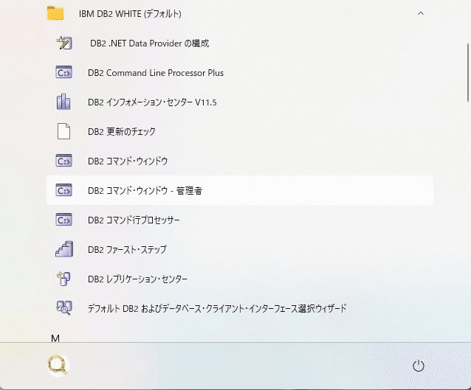The width and height of the screenshot is (471, 390).
Task: Select 'DB2 コマンド・ウィンドウ' entry text
Action: click(128, 161)
